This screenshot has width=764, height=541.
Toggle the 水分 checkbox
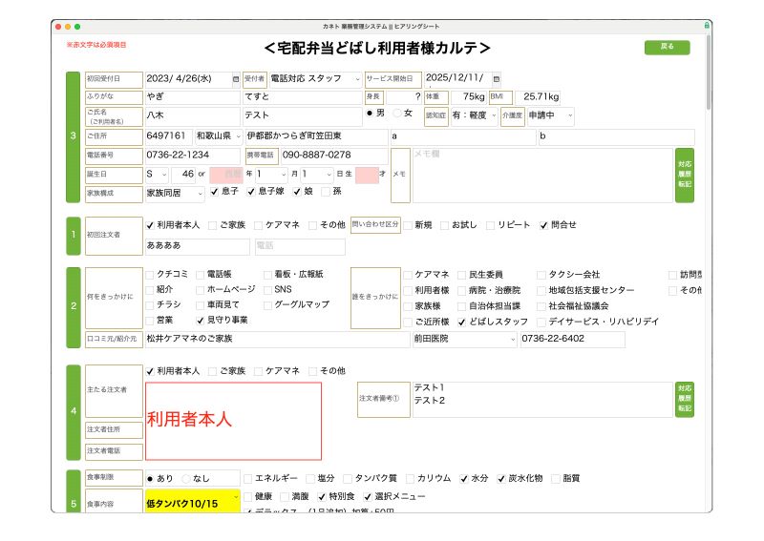[464, 479]
